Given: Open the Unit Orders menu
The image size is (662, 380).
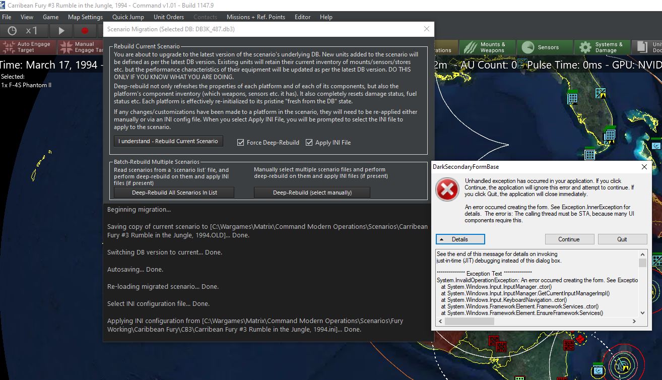Looking at the screenshot, I should (169, 17).
